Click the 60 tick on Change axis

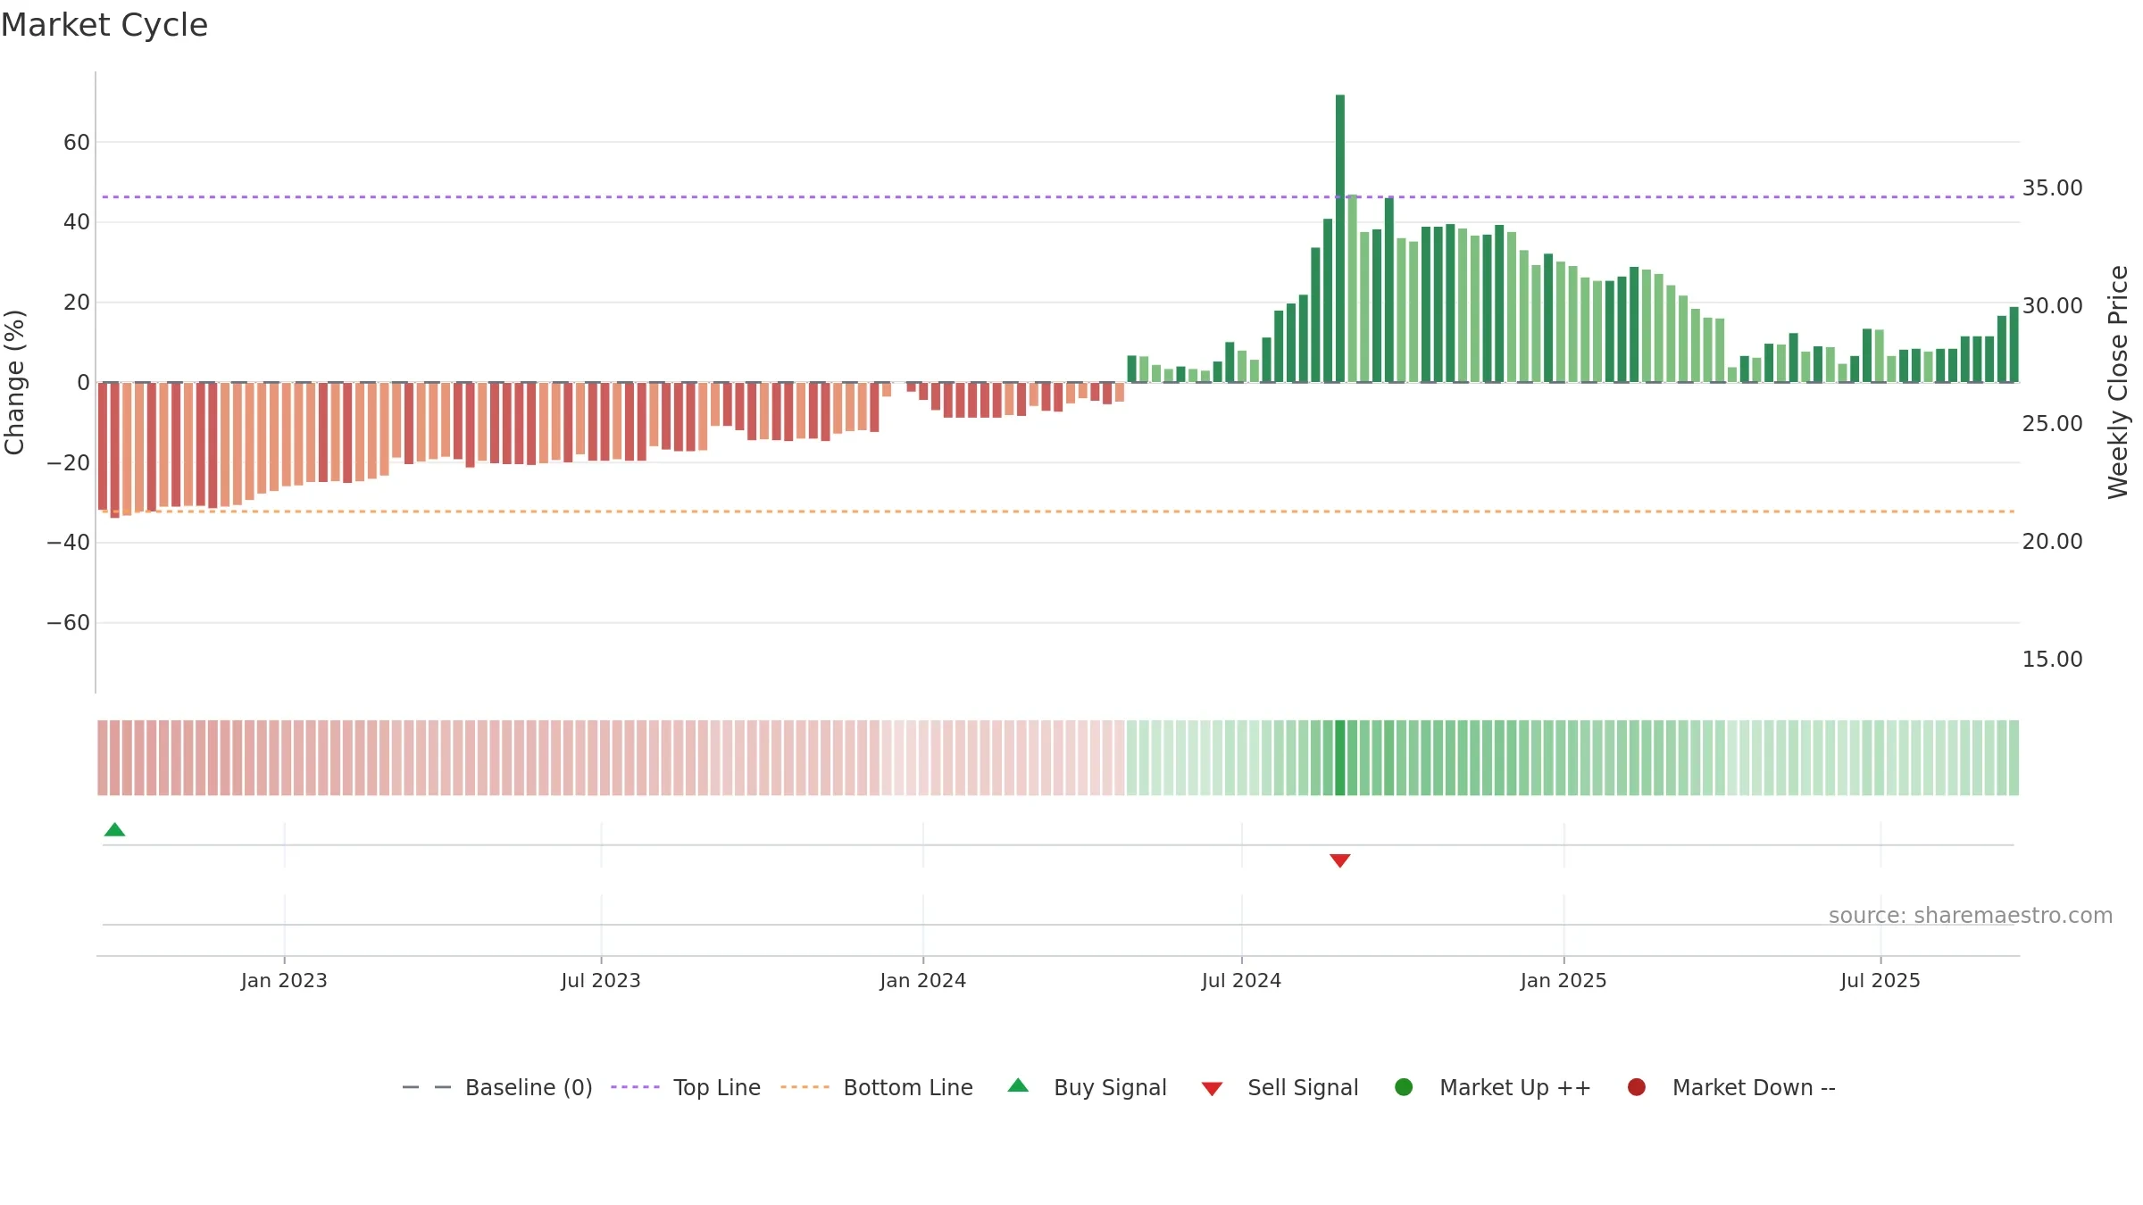(77, 143)
